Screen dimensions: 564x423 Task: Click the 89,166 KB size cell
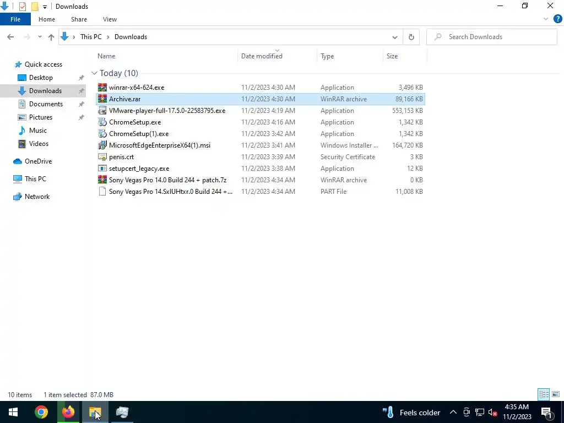click(409, 99)
